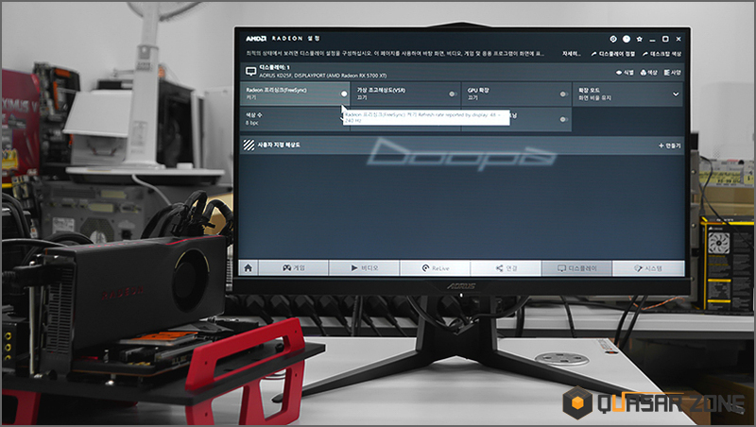This screenshot has width=756, height=427.
Task: Open the 연결 (Connect) share tab
Action: coord(506,268)
